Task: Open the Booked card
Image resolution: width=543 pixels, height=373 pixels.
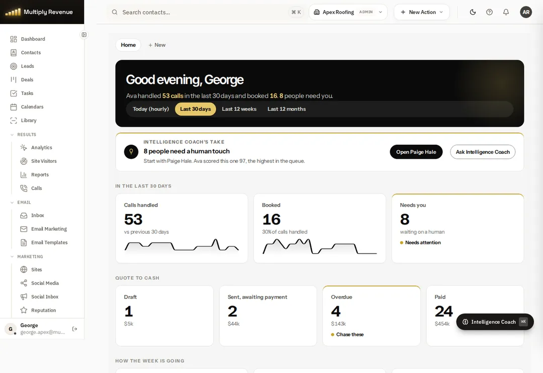Action: click(320, 228)
